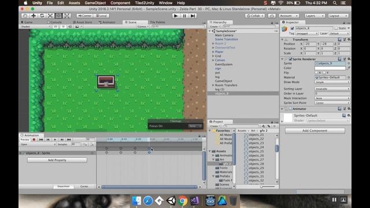Enable Flip X checkbox
This screenshot has width=370, height=208.
pos(316,73)
